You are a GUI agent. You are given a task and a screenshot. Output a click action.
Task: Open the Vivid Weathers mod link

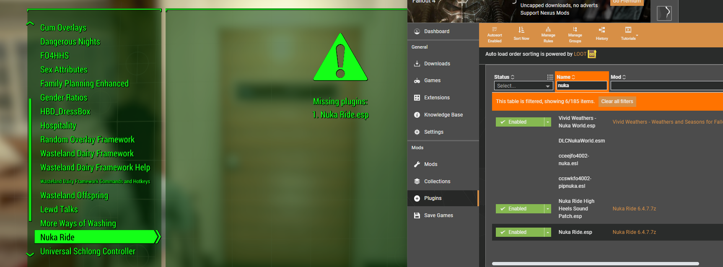pos(667,122)
